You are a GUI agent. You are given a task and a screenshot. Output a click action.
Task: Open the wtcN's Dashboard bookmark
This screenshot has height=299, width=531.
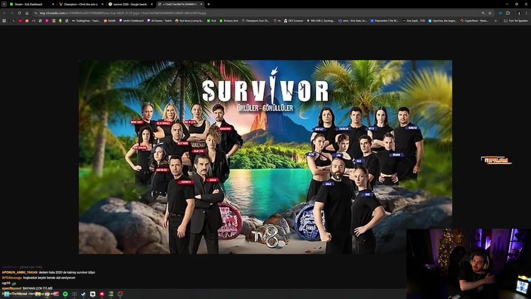131,21
